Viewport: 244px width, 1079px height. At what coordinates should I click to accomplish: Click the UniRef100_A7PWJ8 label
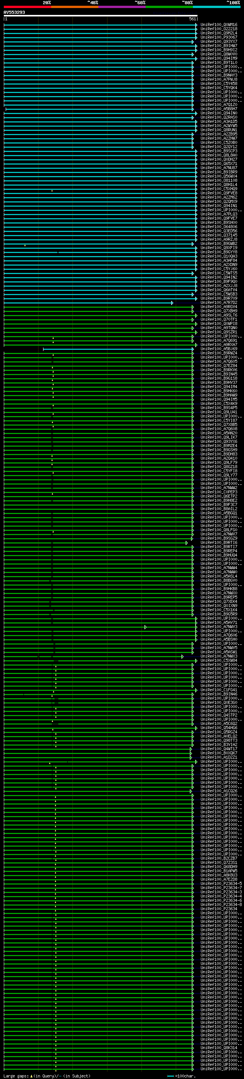tap(219, 80)
